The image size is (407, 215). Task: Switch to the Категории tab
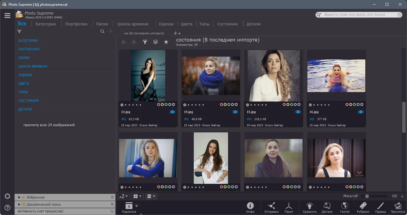(45, 24)
